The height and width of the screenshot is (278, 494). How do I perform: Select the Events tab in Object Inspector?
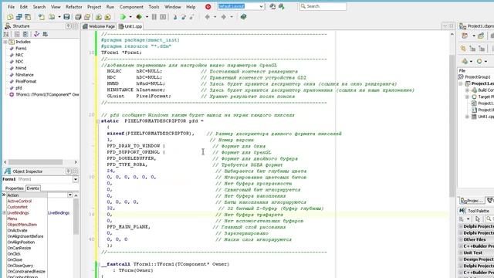pos(32,188)
